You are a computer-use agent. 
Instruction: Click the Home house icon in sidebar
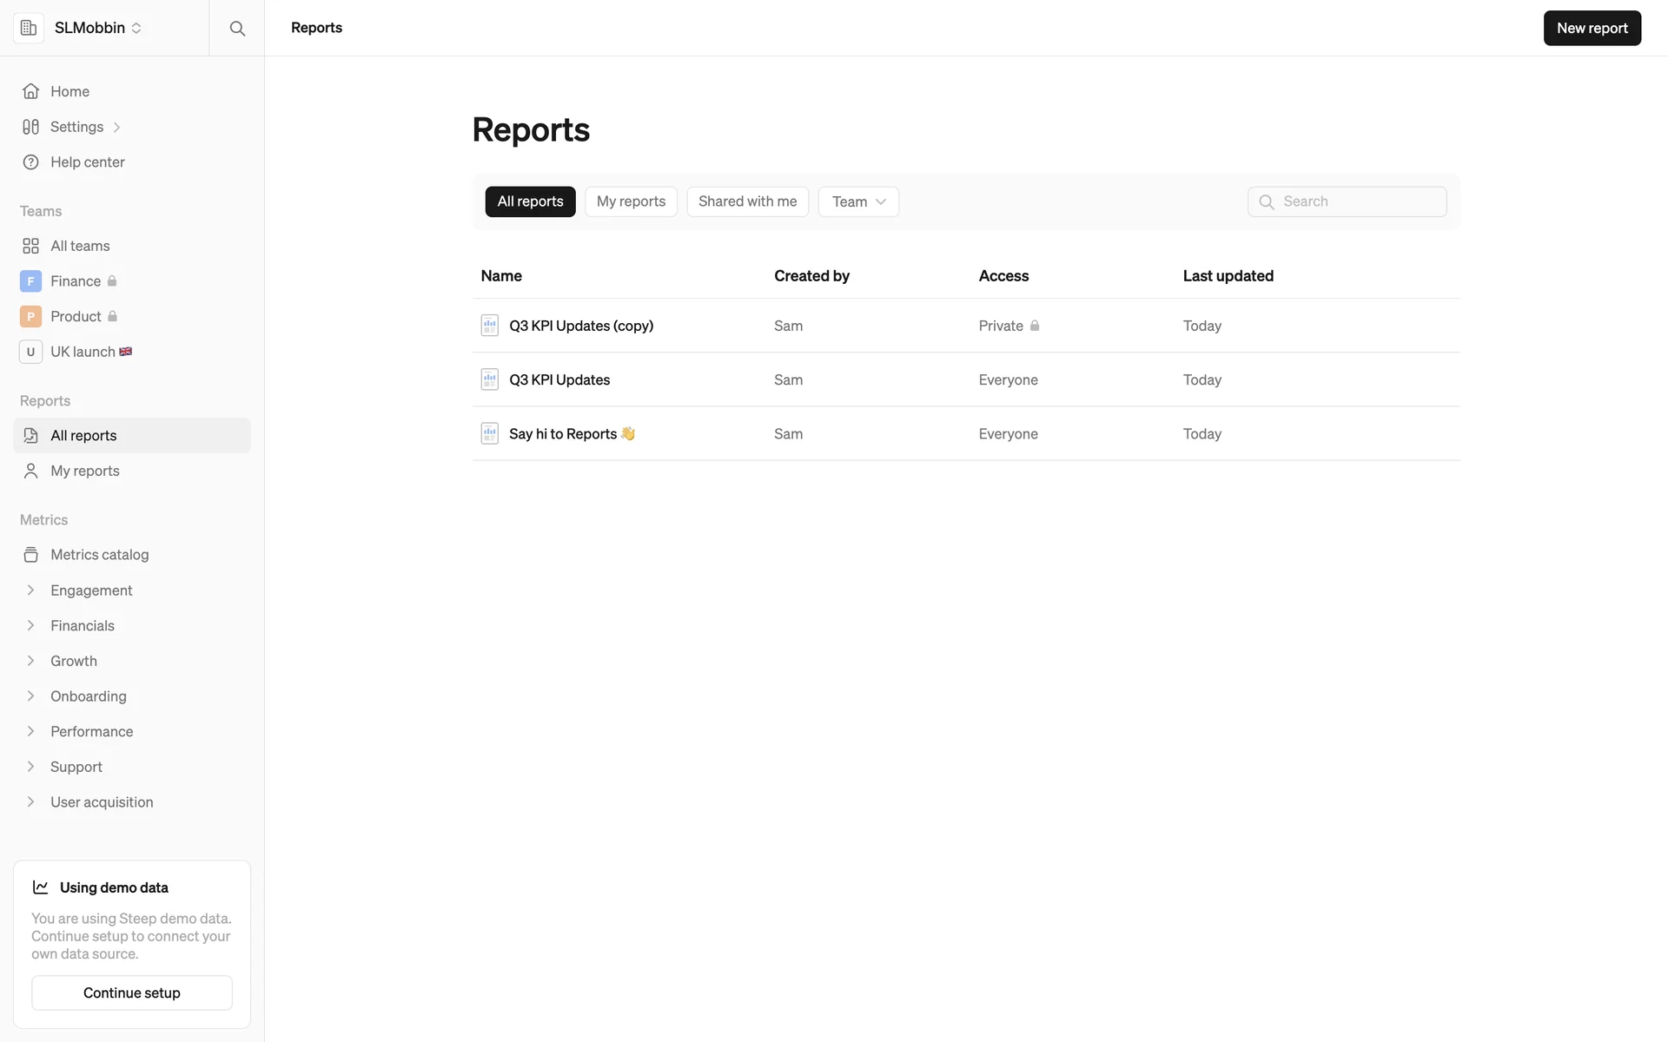pos(30,91)
